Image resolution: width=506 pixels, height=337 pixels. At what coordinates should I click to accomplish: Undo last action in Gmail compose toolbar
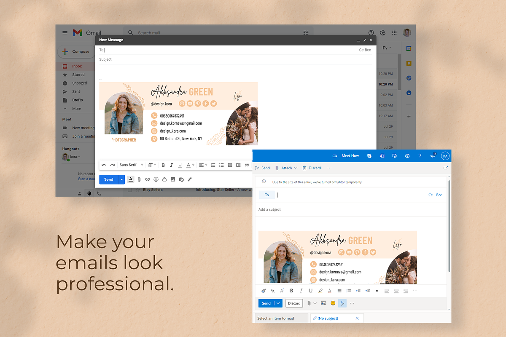104,165
